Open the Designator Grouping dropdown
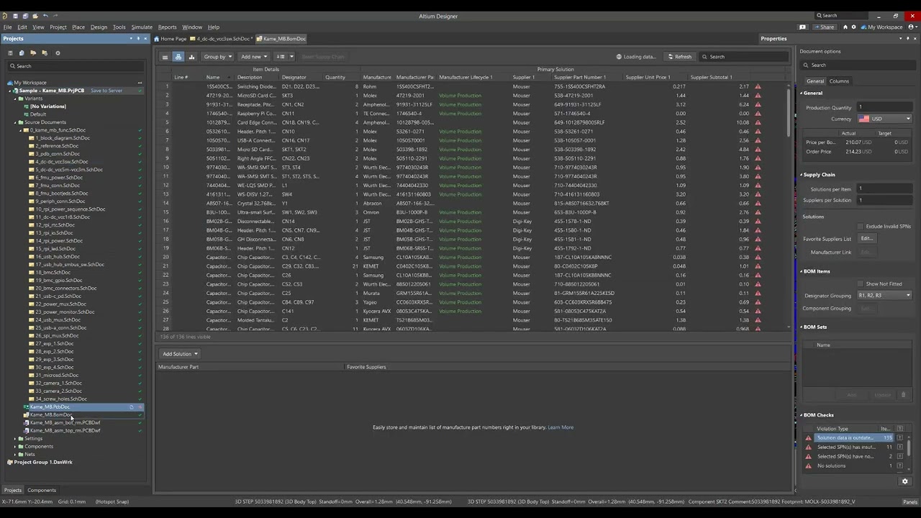Screen dimensions: 921x518 click(x=884, y=296)
